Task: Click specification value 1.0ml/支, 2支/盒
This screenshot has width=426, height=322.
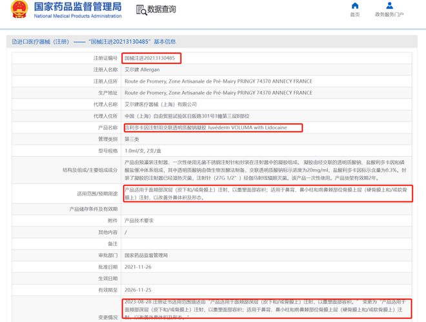Action: (143, 151)
